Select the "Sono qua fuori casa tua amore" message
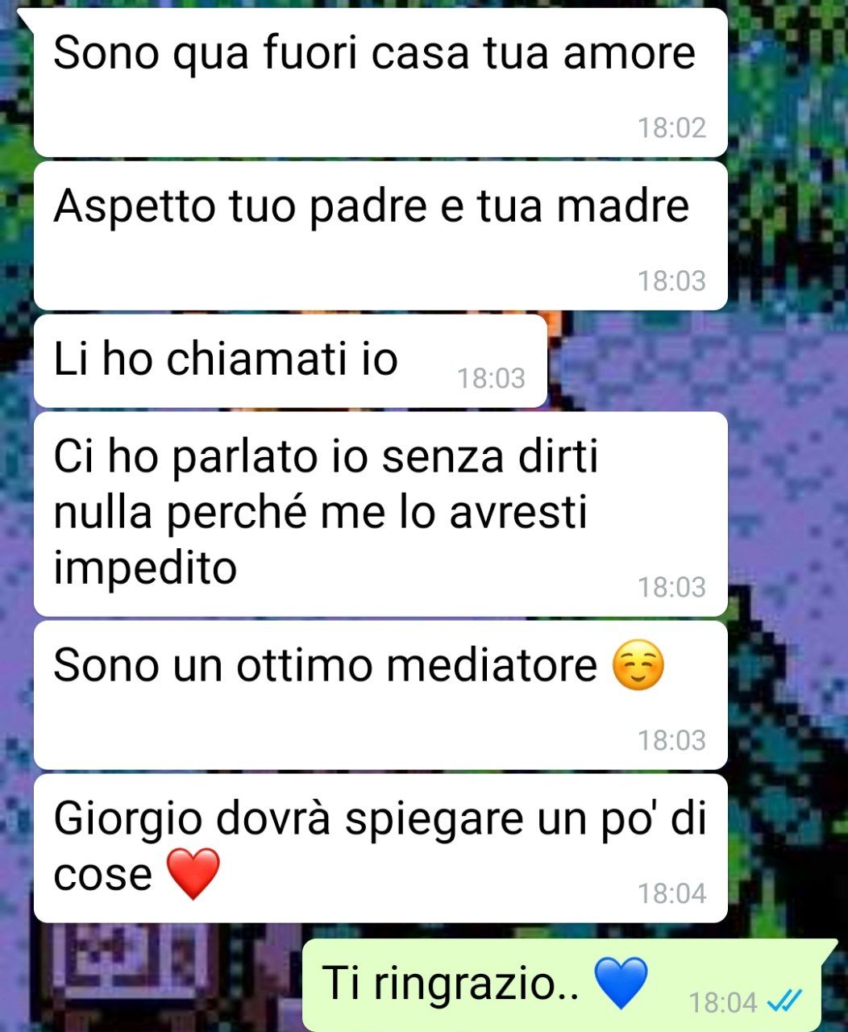The image size is (848, 1032). coord(380,83)
